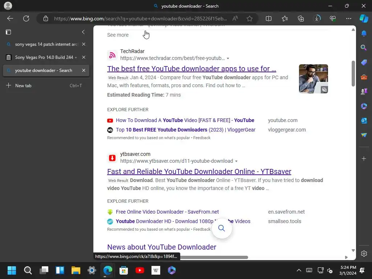The image size is (372, 279).
Task: Click Feedback under smallseo.tools recommendation
Action: [x=202, y=230]
